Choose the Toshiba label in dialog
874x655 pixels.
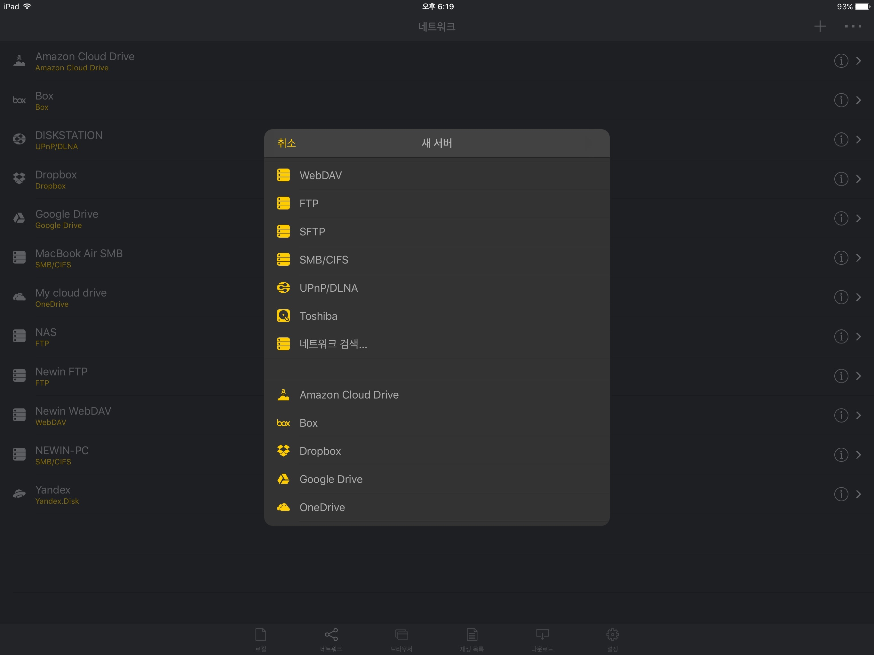(318, 316)
